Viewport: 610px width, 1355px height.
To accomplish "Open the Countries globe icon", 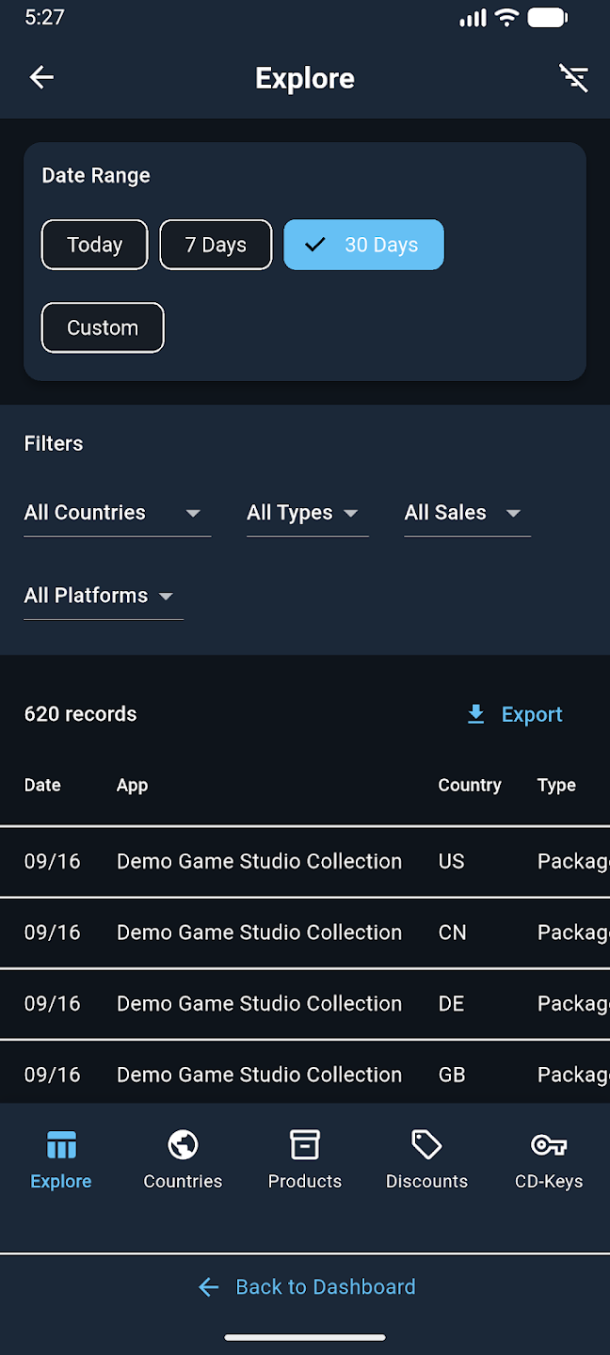I will point(183,1145).
